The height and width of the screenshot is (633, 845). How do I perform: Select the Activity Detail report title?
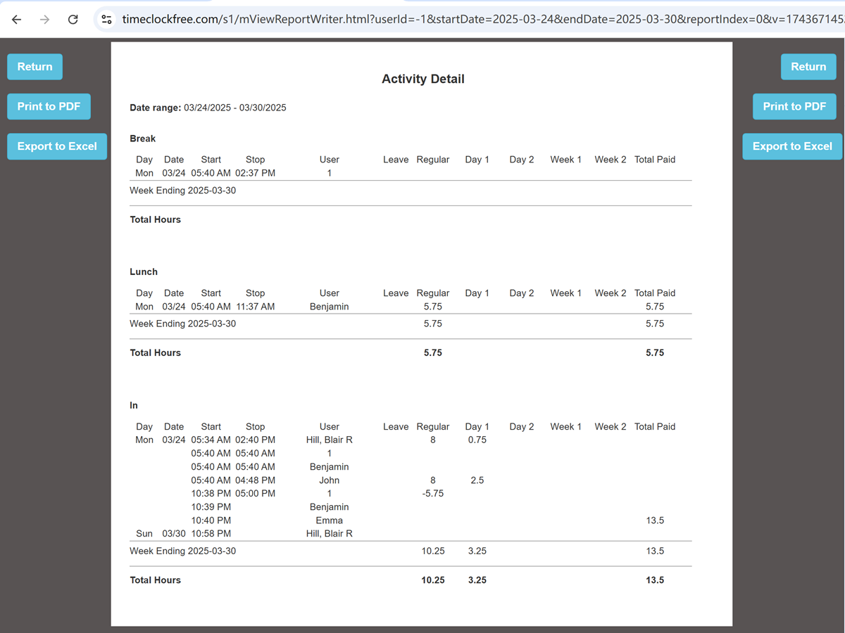pos(423,79)
